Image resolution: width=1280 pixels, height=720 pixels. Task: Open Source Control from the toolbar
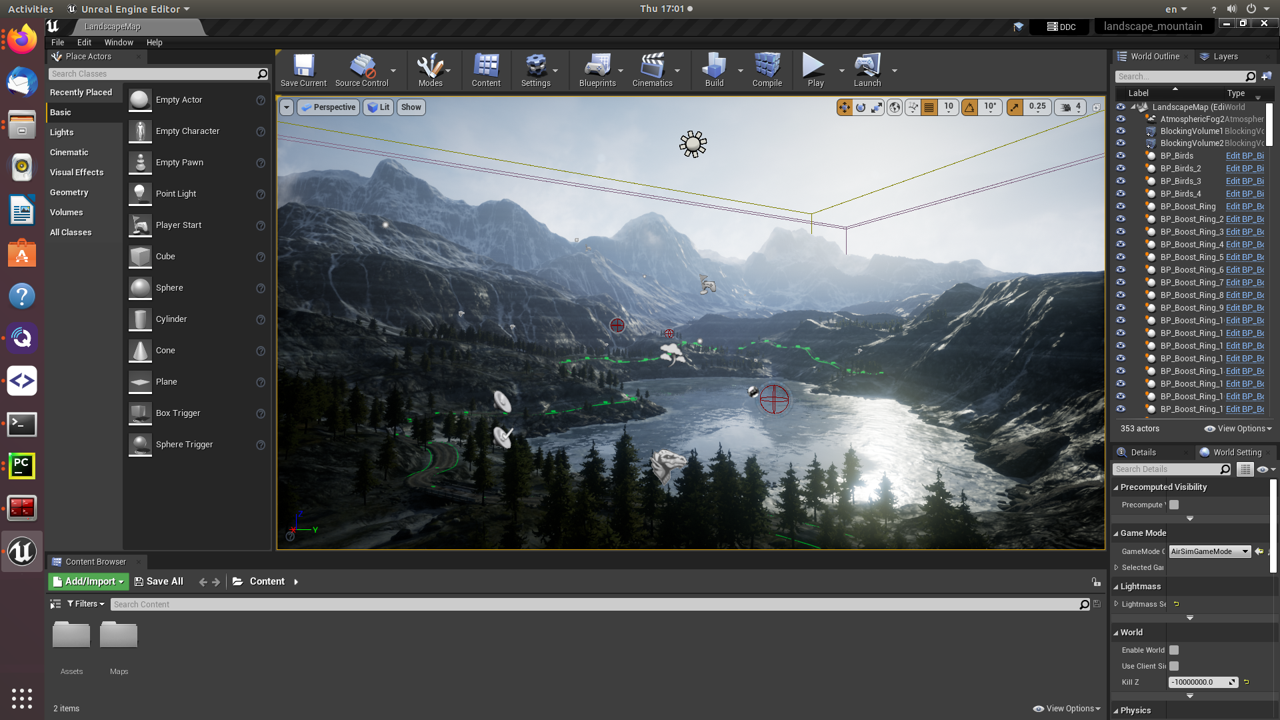click(362, 70)
